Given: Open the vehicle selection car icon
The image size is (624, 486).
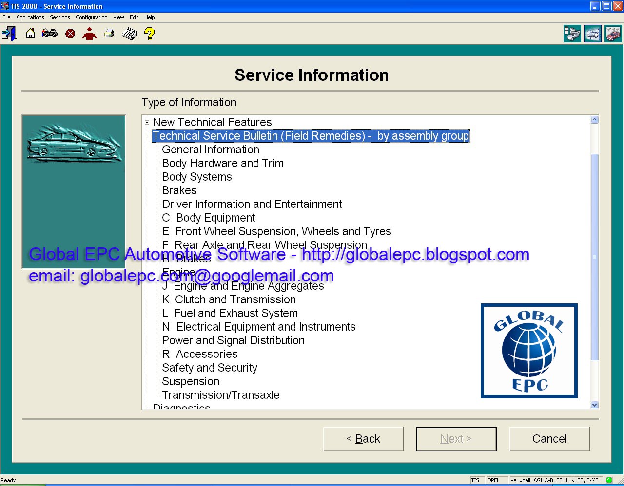Looking at the screenshot, I should tap(50, 34).
